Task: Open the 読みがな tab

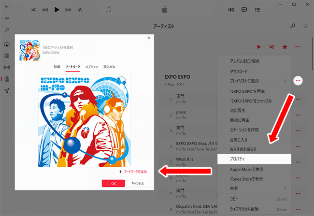Action: (x=109, y=67)
